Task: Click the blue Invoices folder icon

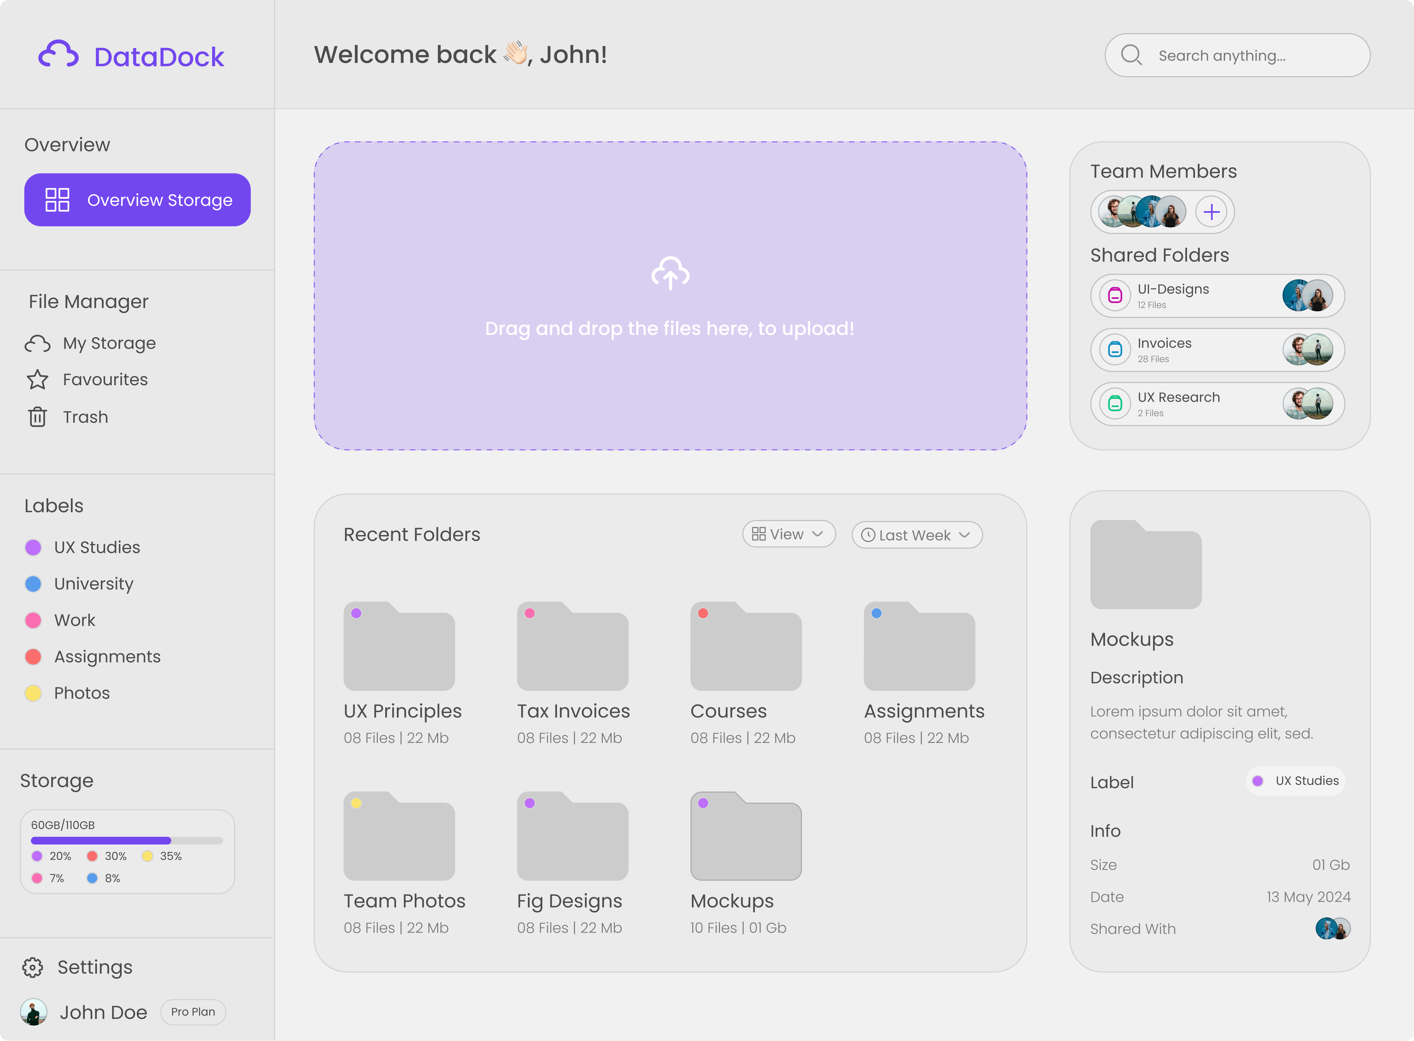Action: coord(1115,350)
